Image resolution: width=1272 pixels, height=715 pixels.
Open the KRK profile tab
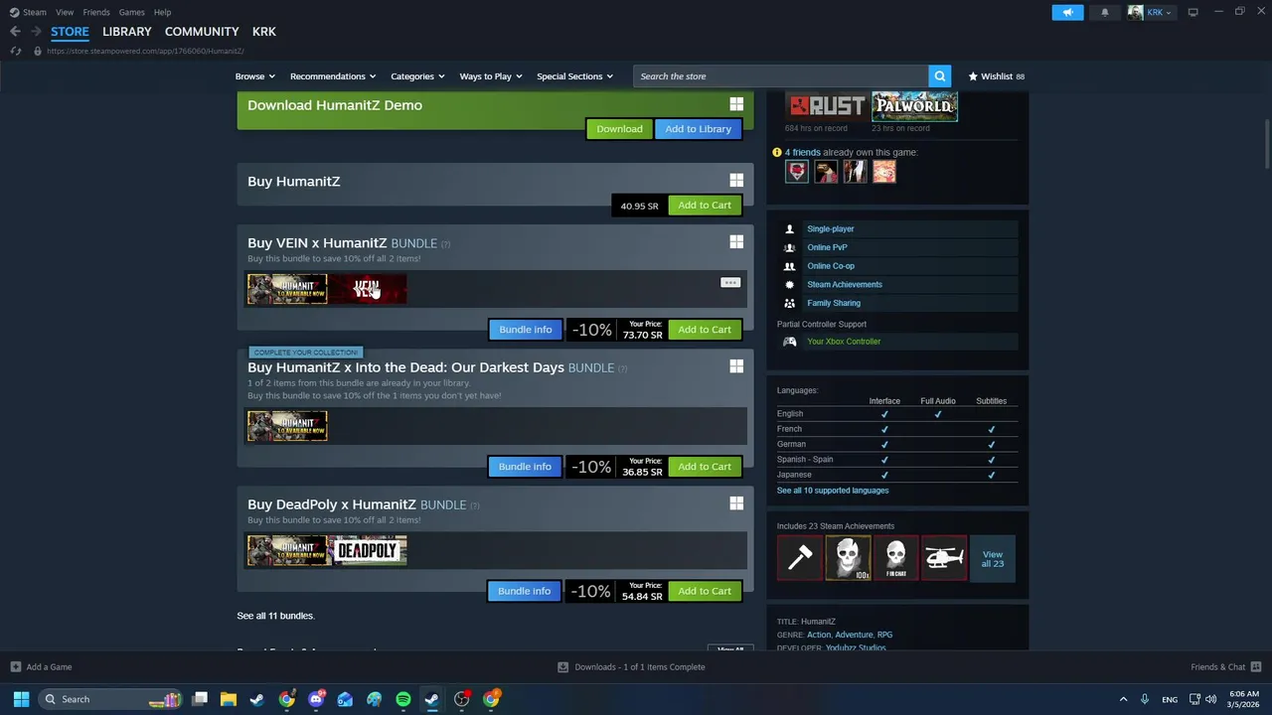(x=263, y=32)
